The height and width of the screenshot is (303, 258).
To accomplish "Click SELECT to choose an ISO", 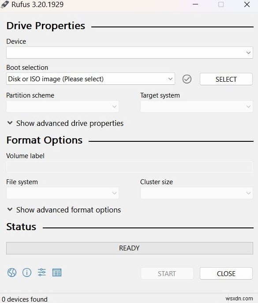I will 226,79.
